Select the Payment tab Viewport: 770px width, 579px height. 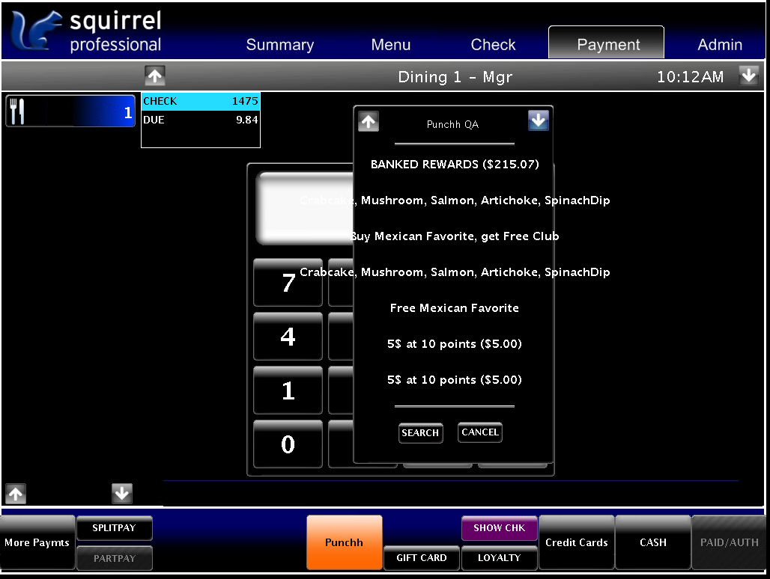607,43
